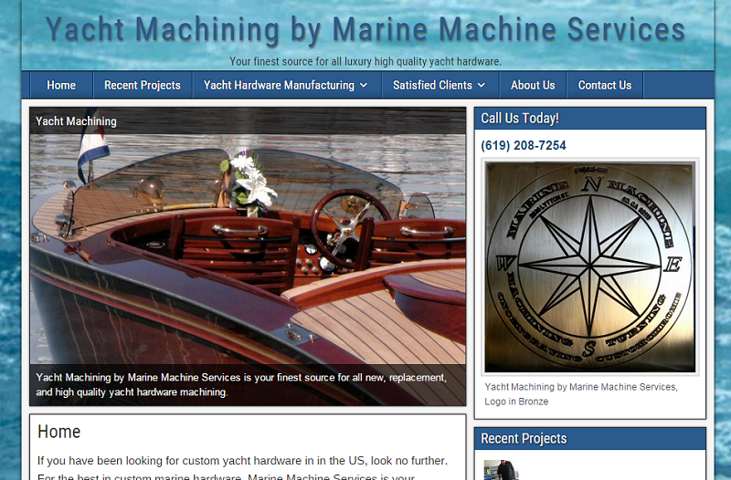This screenshot has width=731, height=480.
Task: Call the phone number (619) 208-7254
Action: tap(523, 146)
